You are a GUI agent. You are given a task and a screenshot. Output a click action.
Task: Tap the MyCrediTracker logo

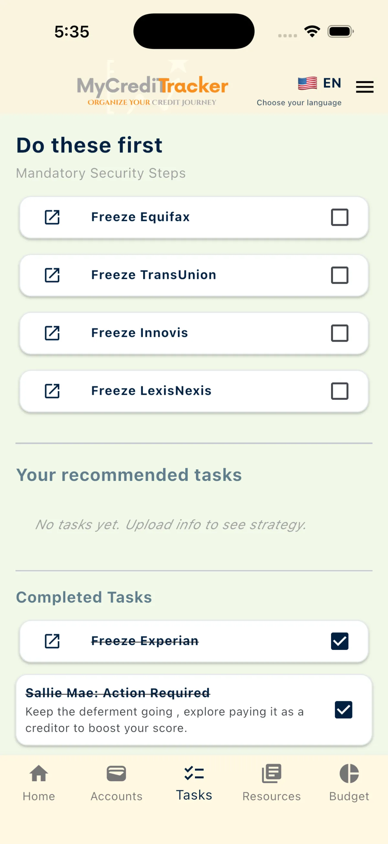[153, 90]
